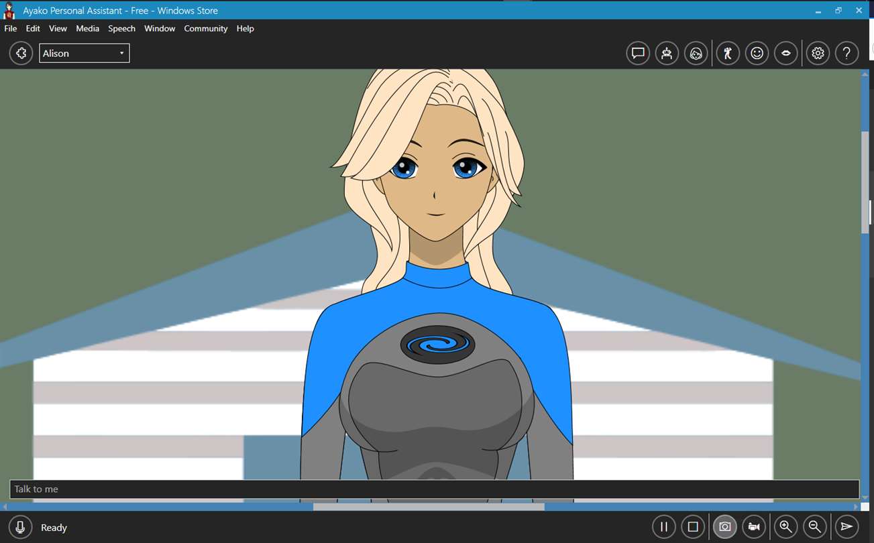
Task: Click the smiley face emotion icon
Action: tap(757, 53)
